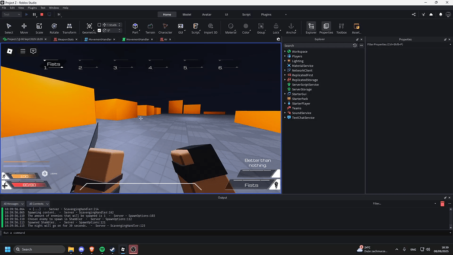This screenshot has width=453, height=255.
Task: Toggle rotate snapping checkbox
Action: [100, 31]
